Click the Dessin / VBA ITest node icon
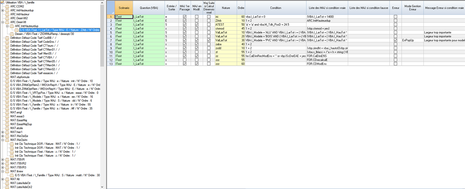 click(x=12, y=34)
